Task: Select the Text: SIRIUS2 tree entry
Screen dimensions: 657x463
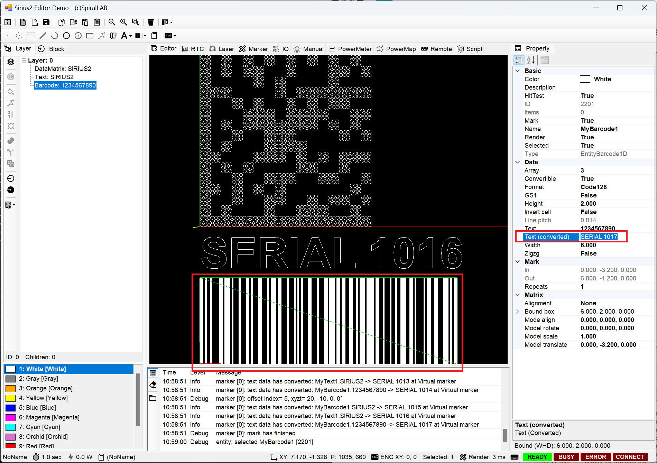Action: point(54,77)
